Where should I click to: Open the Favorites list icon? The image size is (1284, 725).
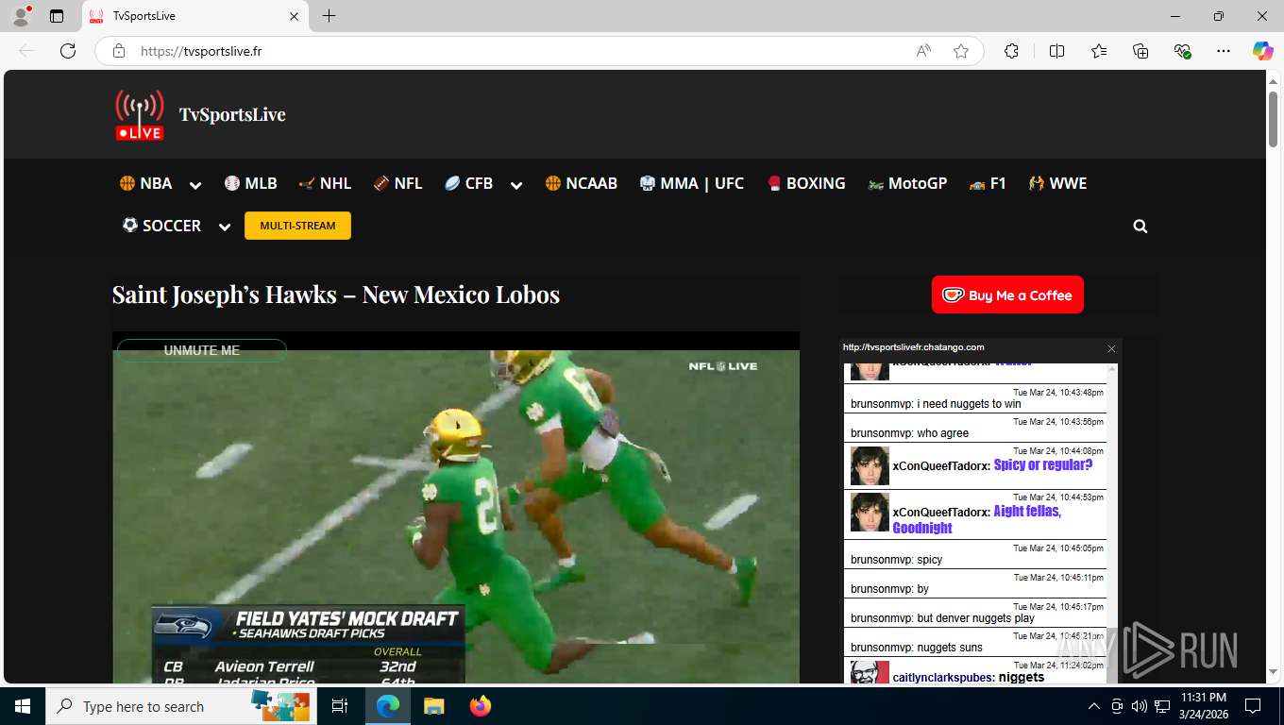tap(1099, 51)
